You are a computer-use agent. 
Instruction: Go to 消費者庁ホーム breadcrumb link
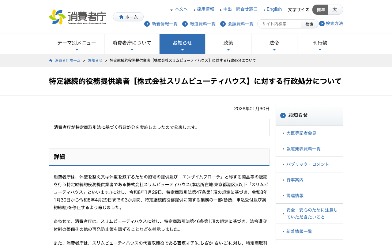67,60
